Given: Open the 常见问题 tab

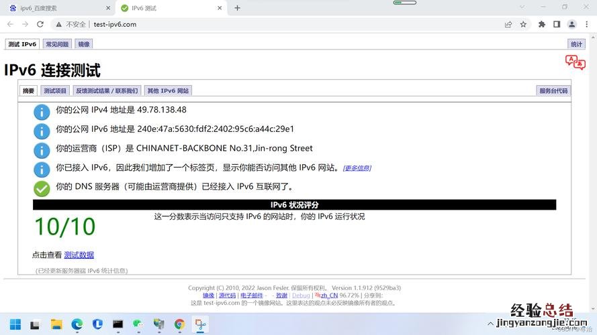Looking at the screenshot, I should pos(56,44).
